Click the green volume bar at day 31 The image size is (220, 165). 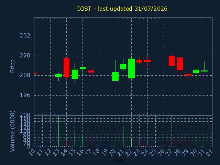pyautogui.click(x=204, y=141)
